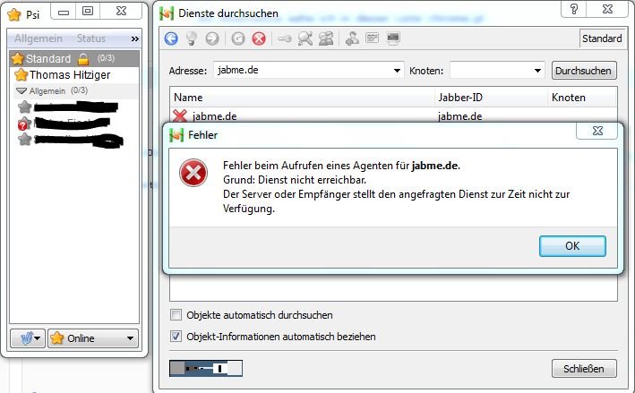Open help with the question mark button

(574, 9)
